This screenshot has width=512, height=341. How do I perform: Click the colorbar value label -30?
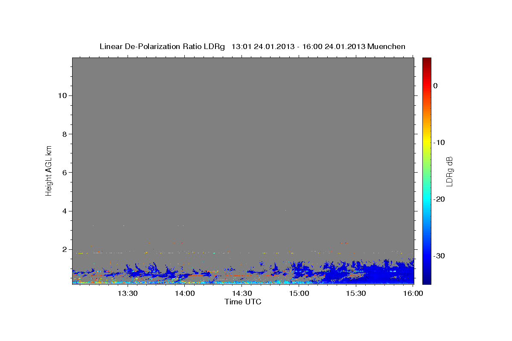439,256
